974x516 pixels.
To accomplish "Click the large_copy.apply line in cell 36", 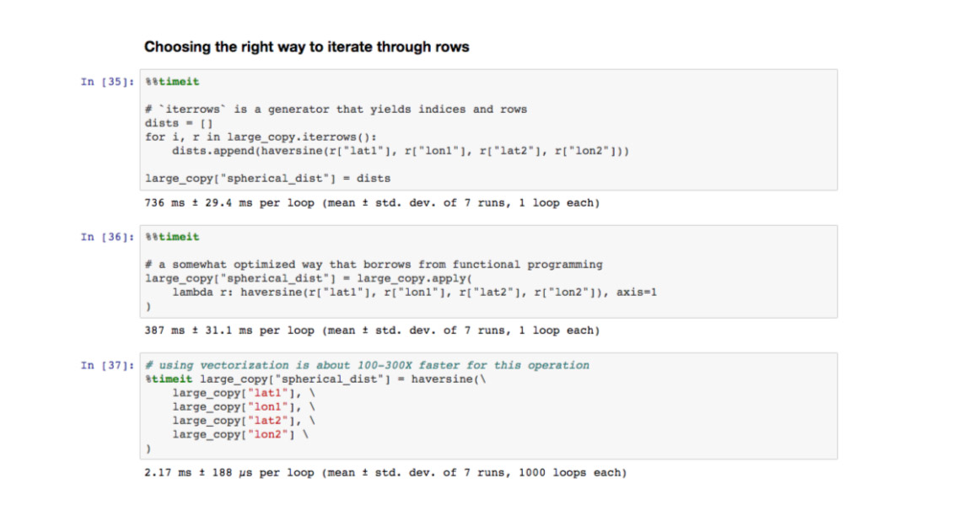I will tap(309, 279).
